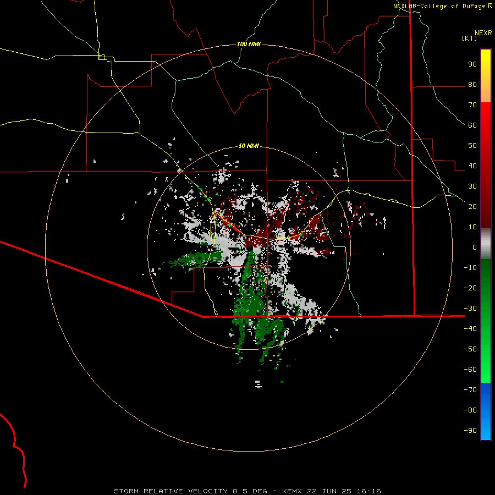Select the 80 value on velocity scale
The image size is (495, 495).
472,85
